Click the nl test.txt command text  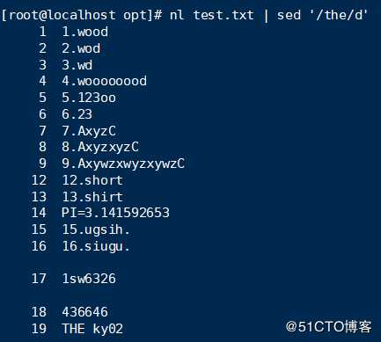211,15
